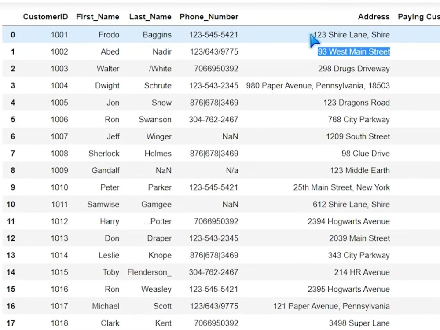Click last name Draper
This screenshot has width=440, height=330.
point(159,238)
